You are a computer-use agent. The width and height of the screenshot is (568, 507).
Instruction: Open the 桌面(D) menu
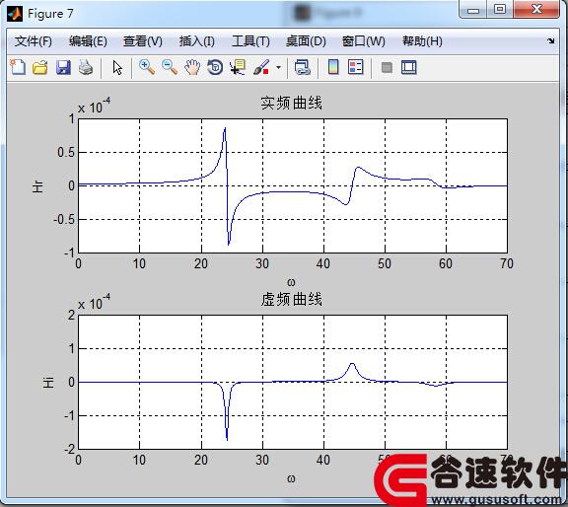click(306, 41)
